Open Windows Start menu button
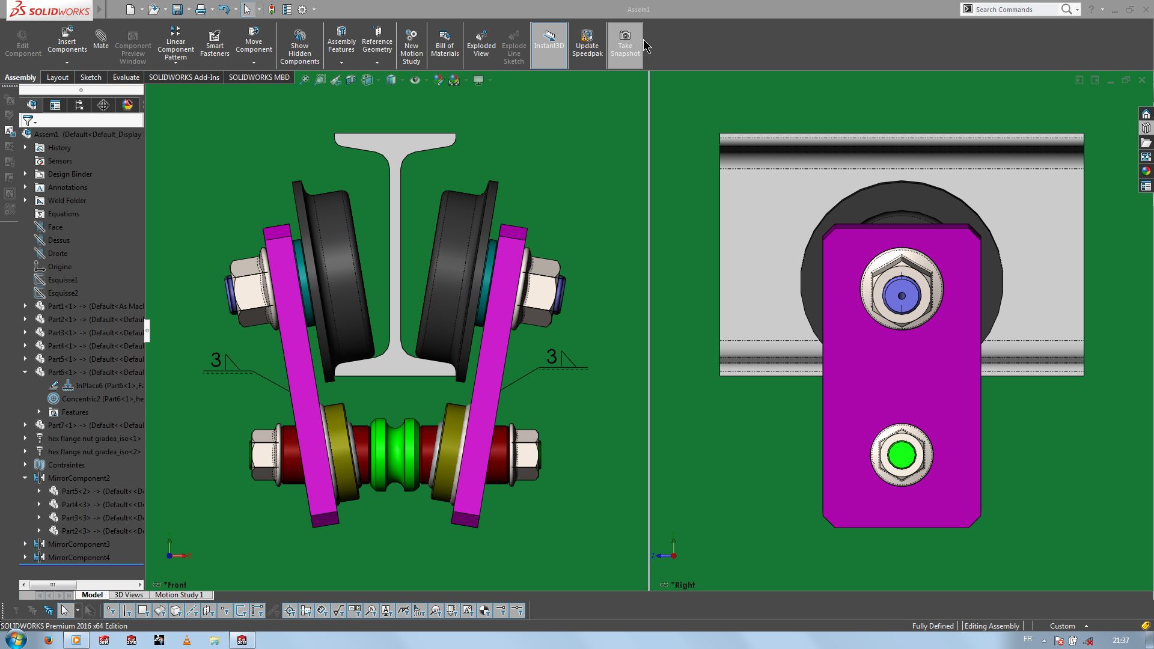 16,640
